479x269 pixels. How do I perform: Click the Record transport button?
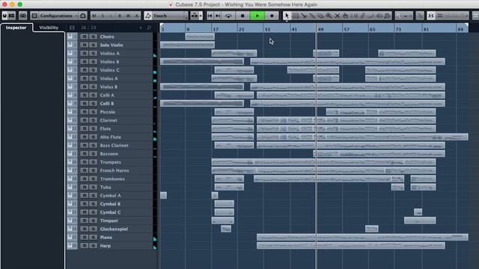click(x=272, y=16)
